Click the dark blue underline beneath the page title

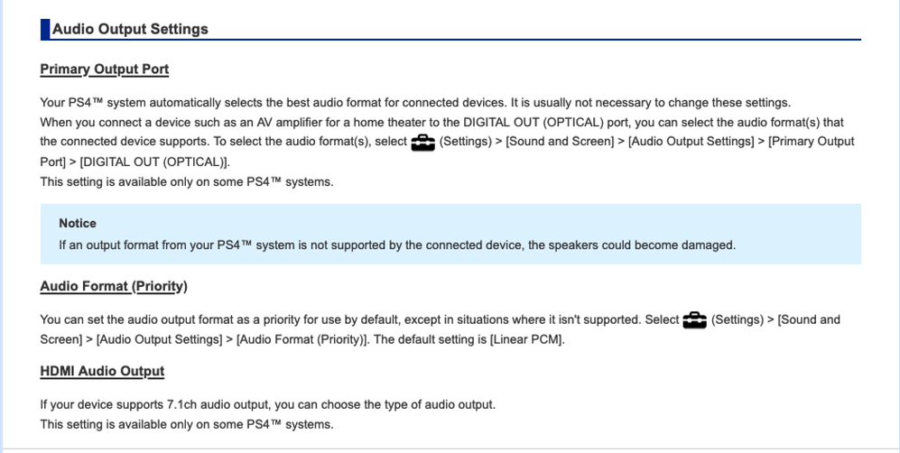(542, 40)
